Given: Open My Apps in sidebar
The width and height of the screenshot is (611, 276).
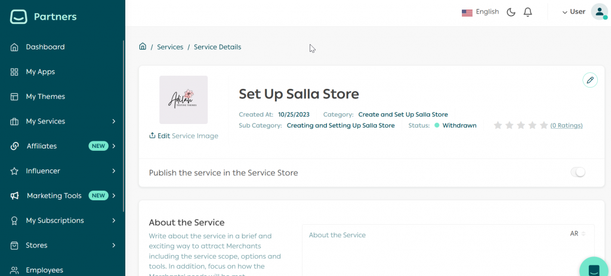Looking at the screenshot, I should coord(40,72).
